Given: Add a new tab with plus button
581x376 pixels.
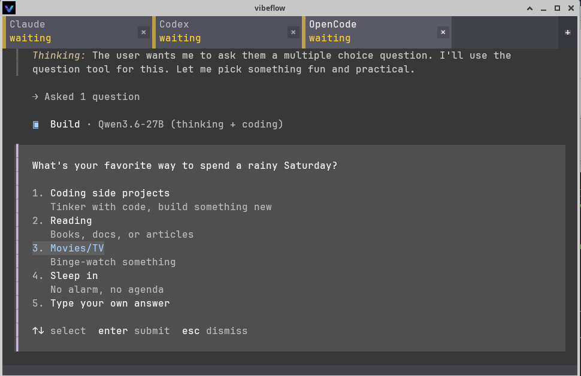Looking at the screenshot, I should click(567, 32).
